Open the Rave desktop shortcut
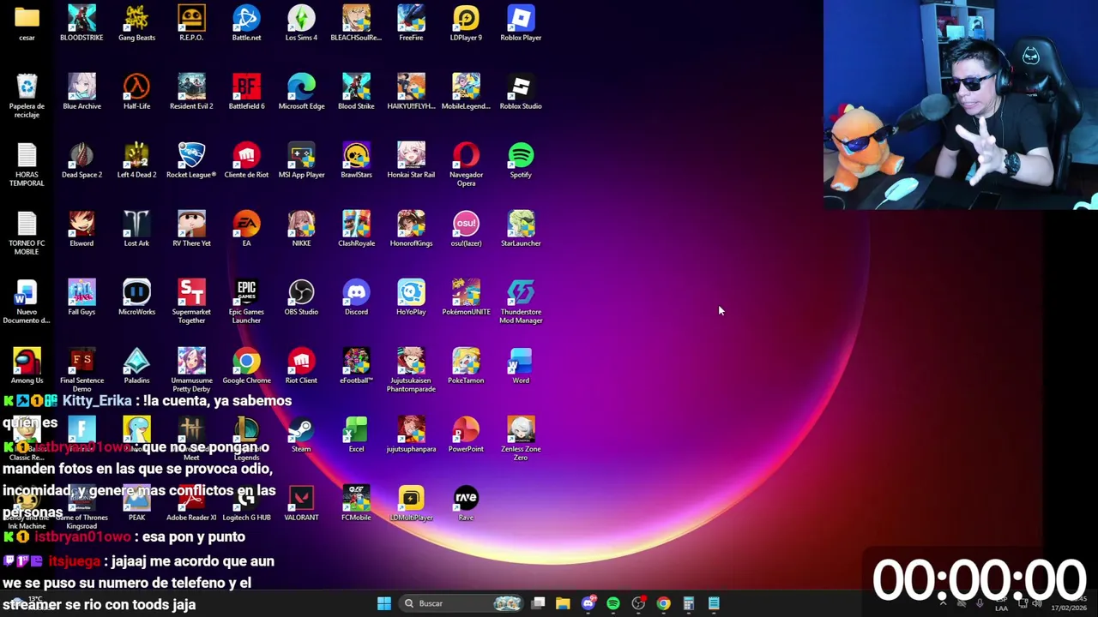The width and height of the screenshot is (1098, 617). pyautogui.click(x=466, y=503)
